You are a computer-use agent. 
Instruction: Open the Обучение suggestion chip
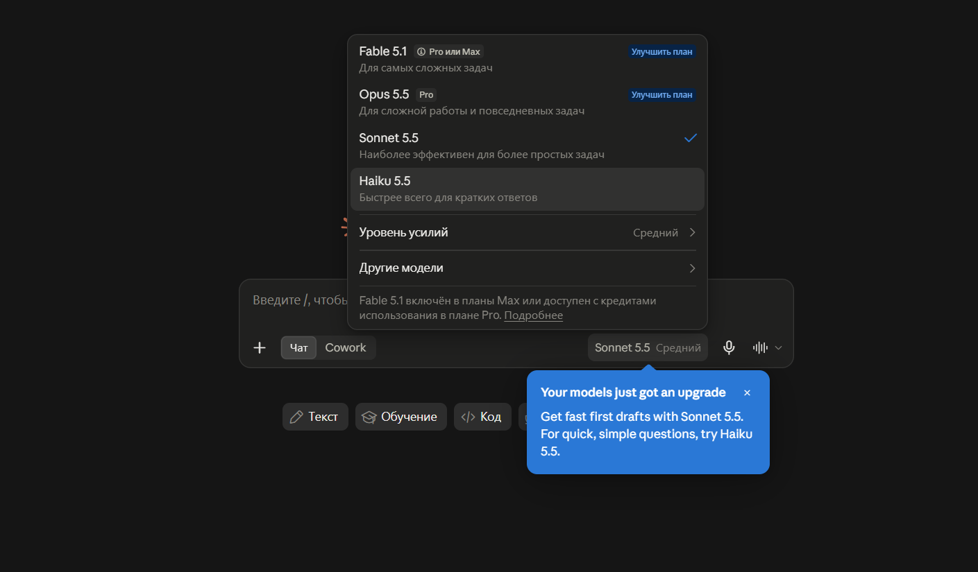click(x=401, y=417)
